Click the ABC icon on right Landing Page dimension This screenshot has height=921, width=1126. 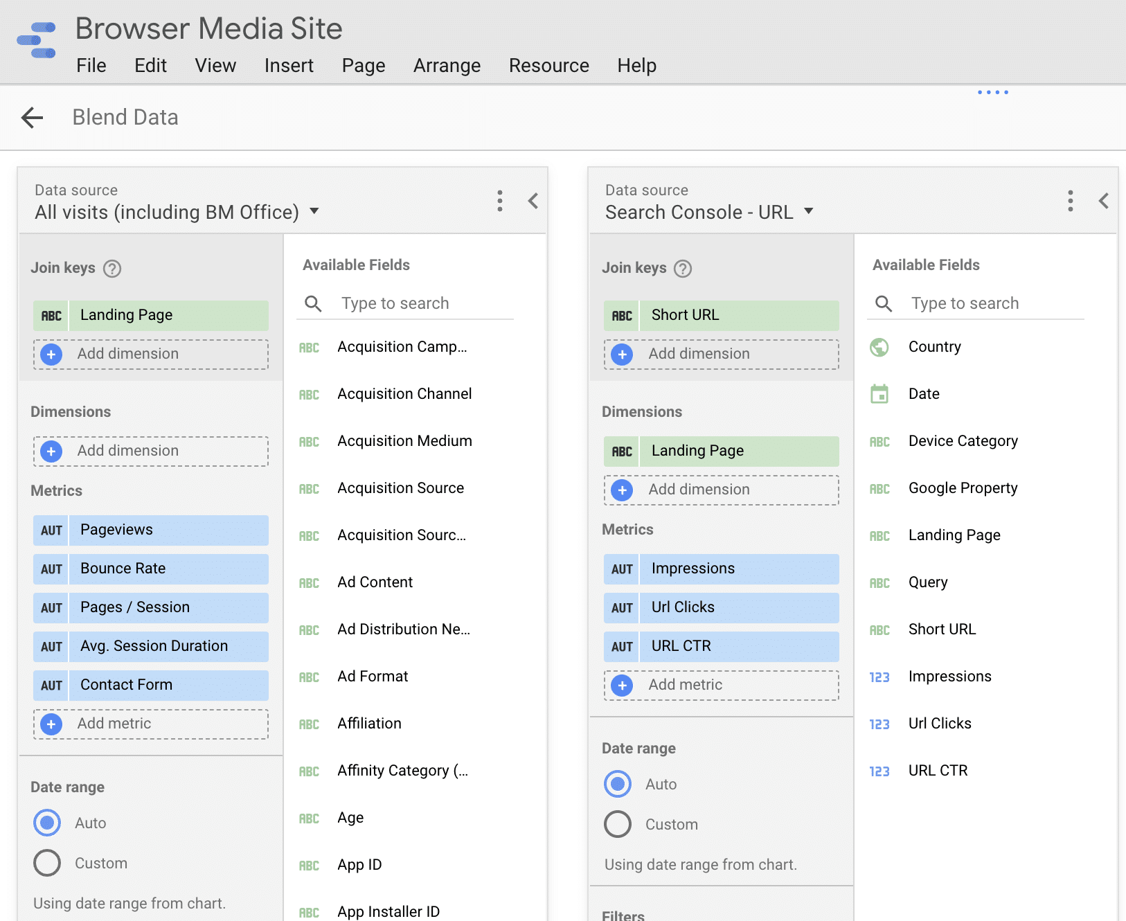click(622, 451)
